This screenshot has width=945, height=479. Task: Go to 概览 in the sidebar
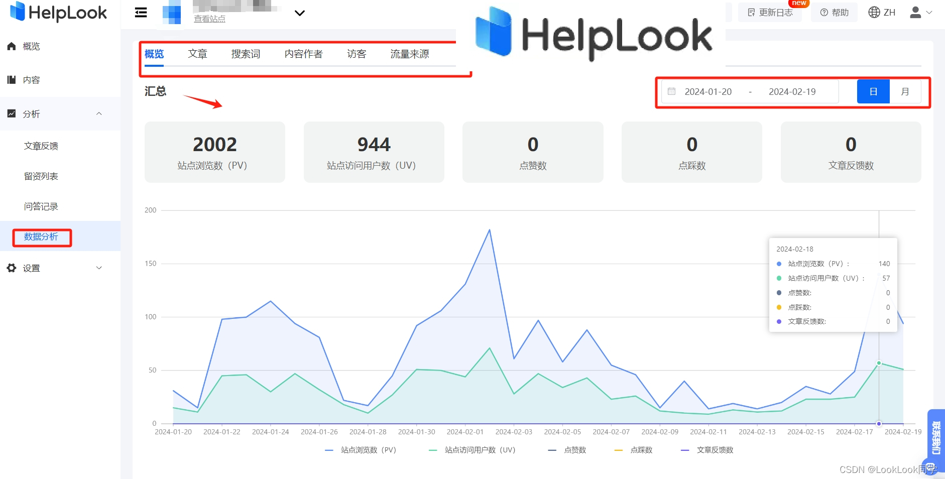pos(31,46)
